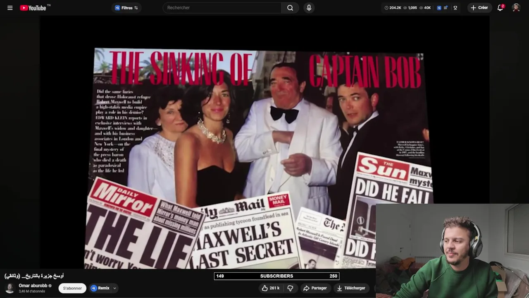
Task: Click the Créer button
Action: [479, 8]
